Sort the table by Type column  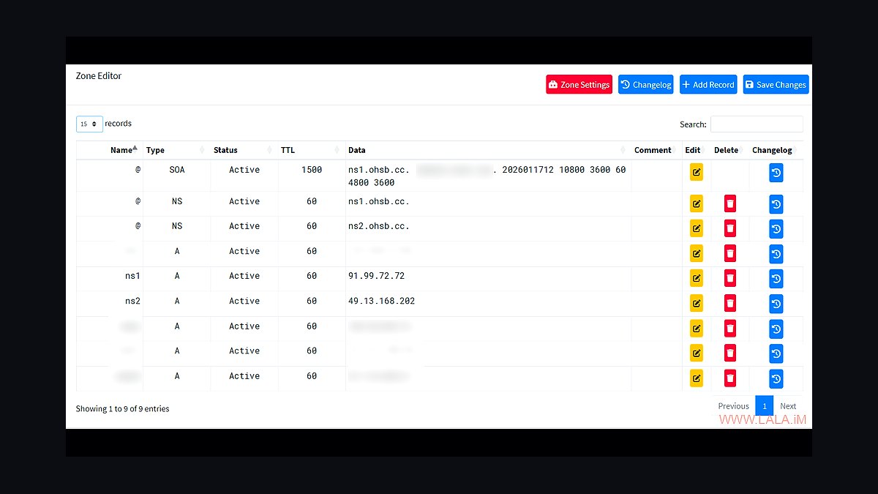[176, 150]
